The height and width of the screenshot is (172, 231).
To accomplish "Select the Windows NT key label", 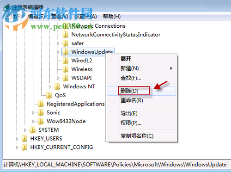I will [x=79, y=86].
